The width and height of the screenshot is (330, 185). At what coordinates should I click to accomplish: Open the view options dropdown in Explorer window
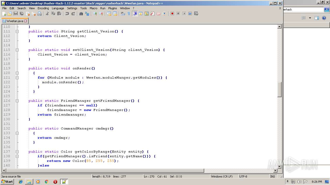tap(310, 18)
